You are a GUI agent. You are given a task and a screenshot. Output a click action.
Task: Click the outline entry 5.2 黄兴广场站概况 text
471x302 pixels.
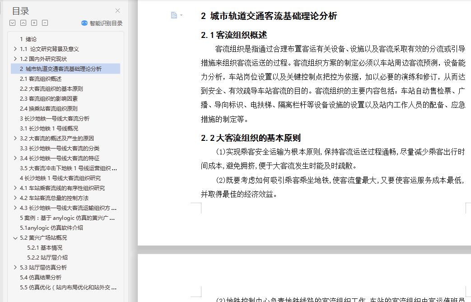43,238
